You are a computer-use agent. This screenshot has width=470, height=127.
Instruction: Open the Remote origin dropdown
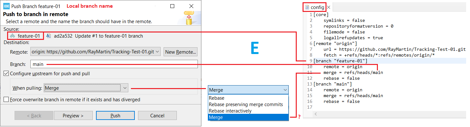click(x=96, y=51)
